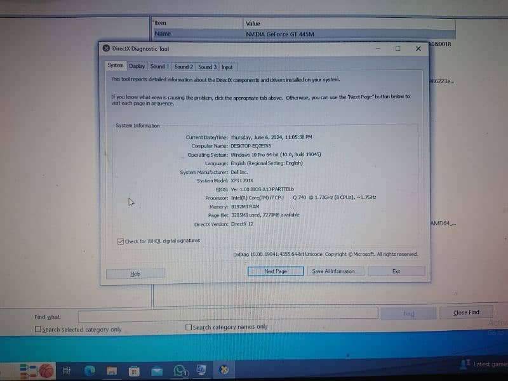Screen dimensions: 508x381
Task: Open File Explorer from the taskbar
Action: point(112,370)
